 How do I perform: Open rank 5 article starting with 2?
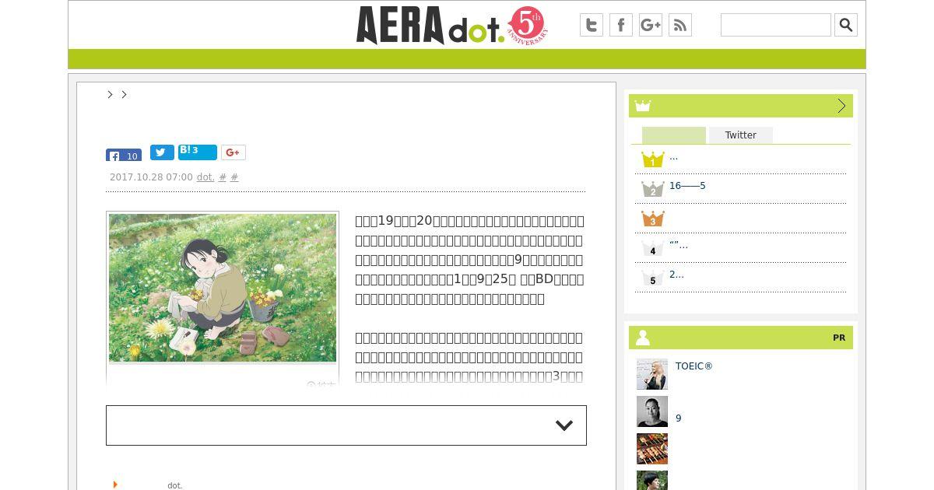pos(676,275)
